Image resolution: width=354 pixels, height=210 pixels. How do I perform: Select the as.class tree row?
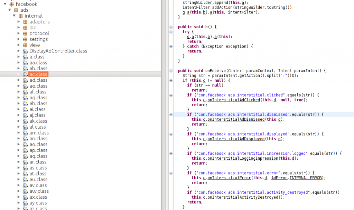click(x=81, y=168)
